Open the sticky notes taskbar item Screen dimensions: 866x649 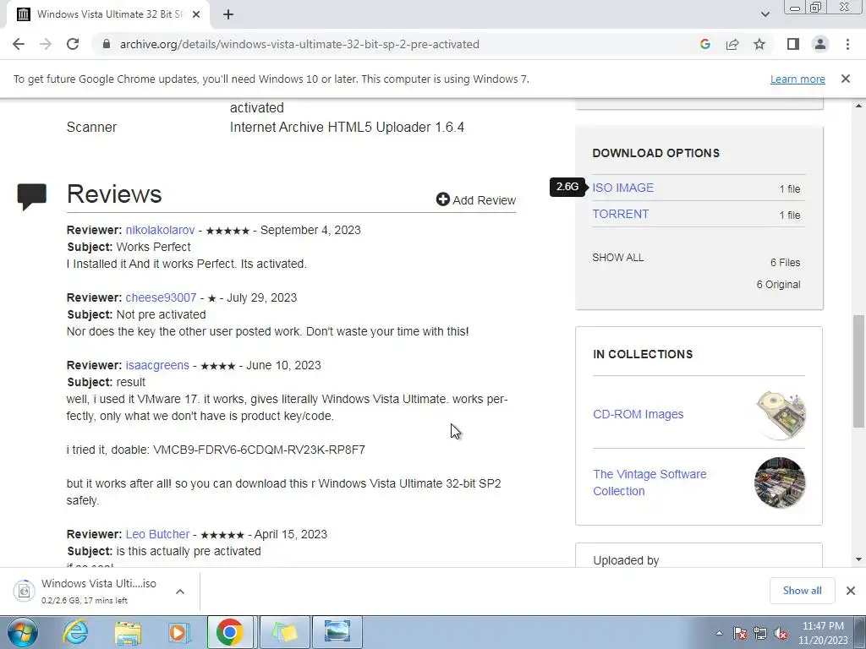pos(284,632)
